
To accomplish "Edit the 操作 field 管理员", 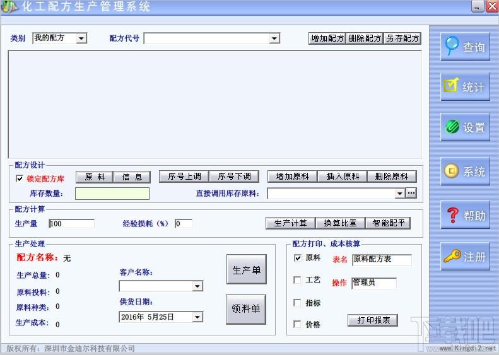I will click(x=374, y=283).
